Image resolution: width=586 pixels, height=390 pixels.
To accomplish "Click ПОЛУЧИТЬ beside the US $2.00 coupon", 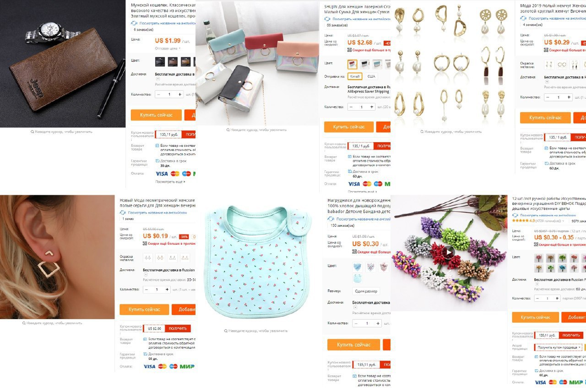I will [x=178, y=328].
